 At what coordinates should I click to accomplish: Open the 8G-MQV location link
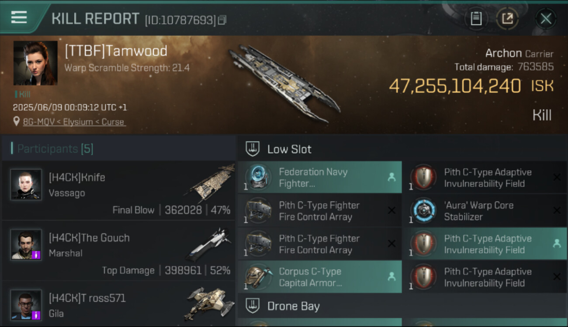coord(74,122)
